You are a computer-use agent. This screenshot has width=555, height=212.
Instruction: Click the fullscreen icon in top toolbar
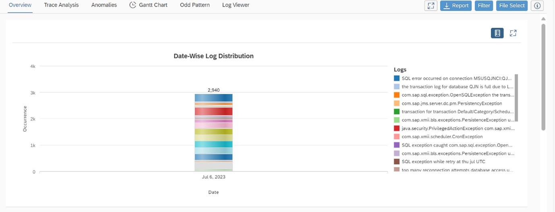[x=431, y=6]
